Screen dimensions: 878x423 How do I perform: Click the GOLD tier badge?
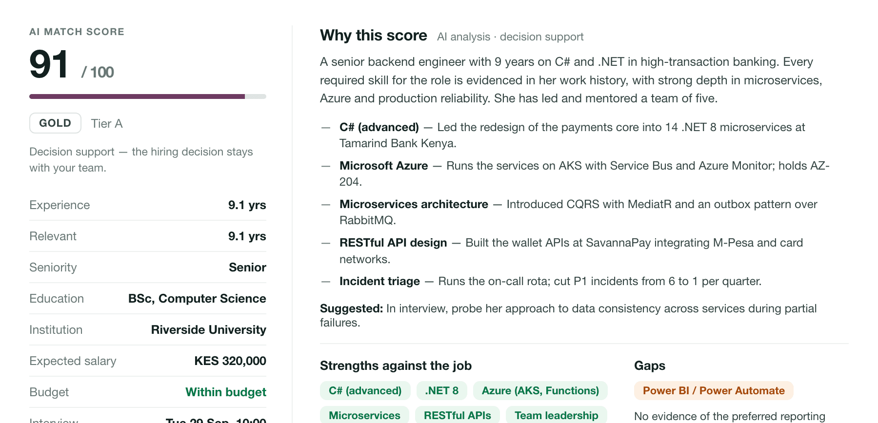pos(55,123)
